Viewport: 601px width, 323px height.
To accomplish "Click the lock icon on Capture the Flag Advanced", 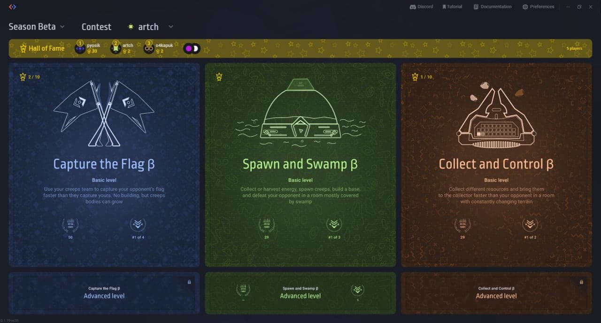I will coord(189,282).
